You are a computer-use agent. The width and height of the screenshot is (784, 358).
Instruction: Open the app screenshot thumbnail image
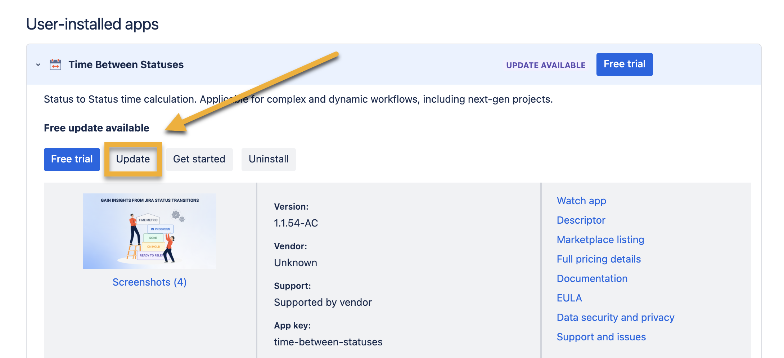150,231
